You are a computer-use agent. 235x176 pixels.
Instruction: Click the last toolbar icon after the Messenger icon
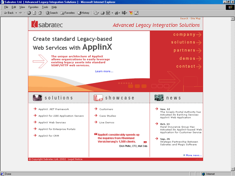(x=136, y=13)
